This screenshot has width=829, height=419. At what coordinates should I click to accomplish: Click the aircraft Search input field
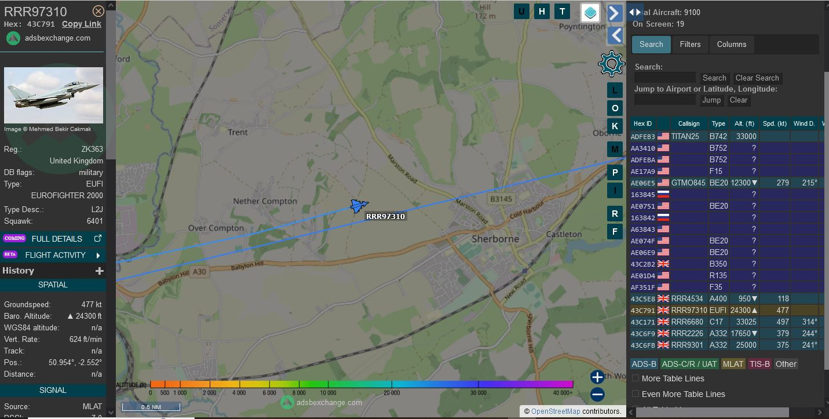click(665, 78)
